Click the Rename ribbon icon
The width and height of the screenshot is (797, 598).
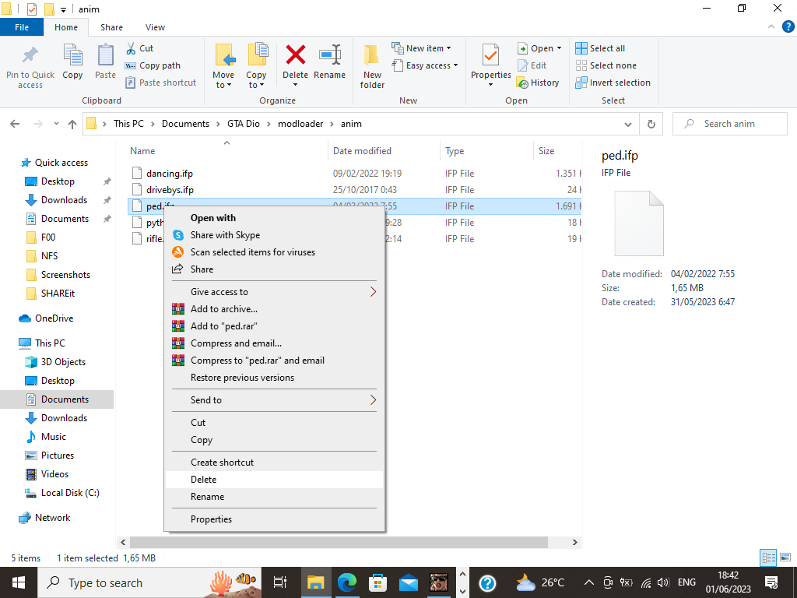coord(329,55)
